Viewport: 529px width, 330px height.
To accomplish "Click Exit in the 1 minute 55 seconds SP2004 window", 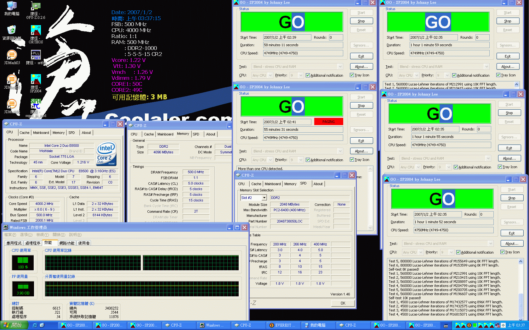I will [x=509, y=148].
